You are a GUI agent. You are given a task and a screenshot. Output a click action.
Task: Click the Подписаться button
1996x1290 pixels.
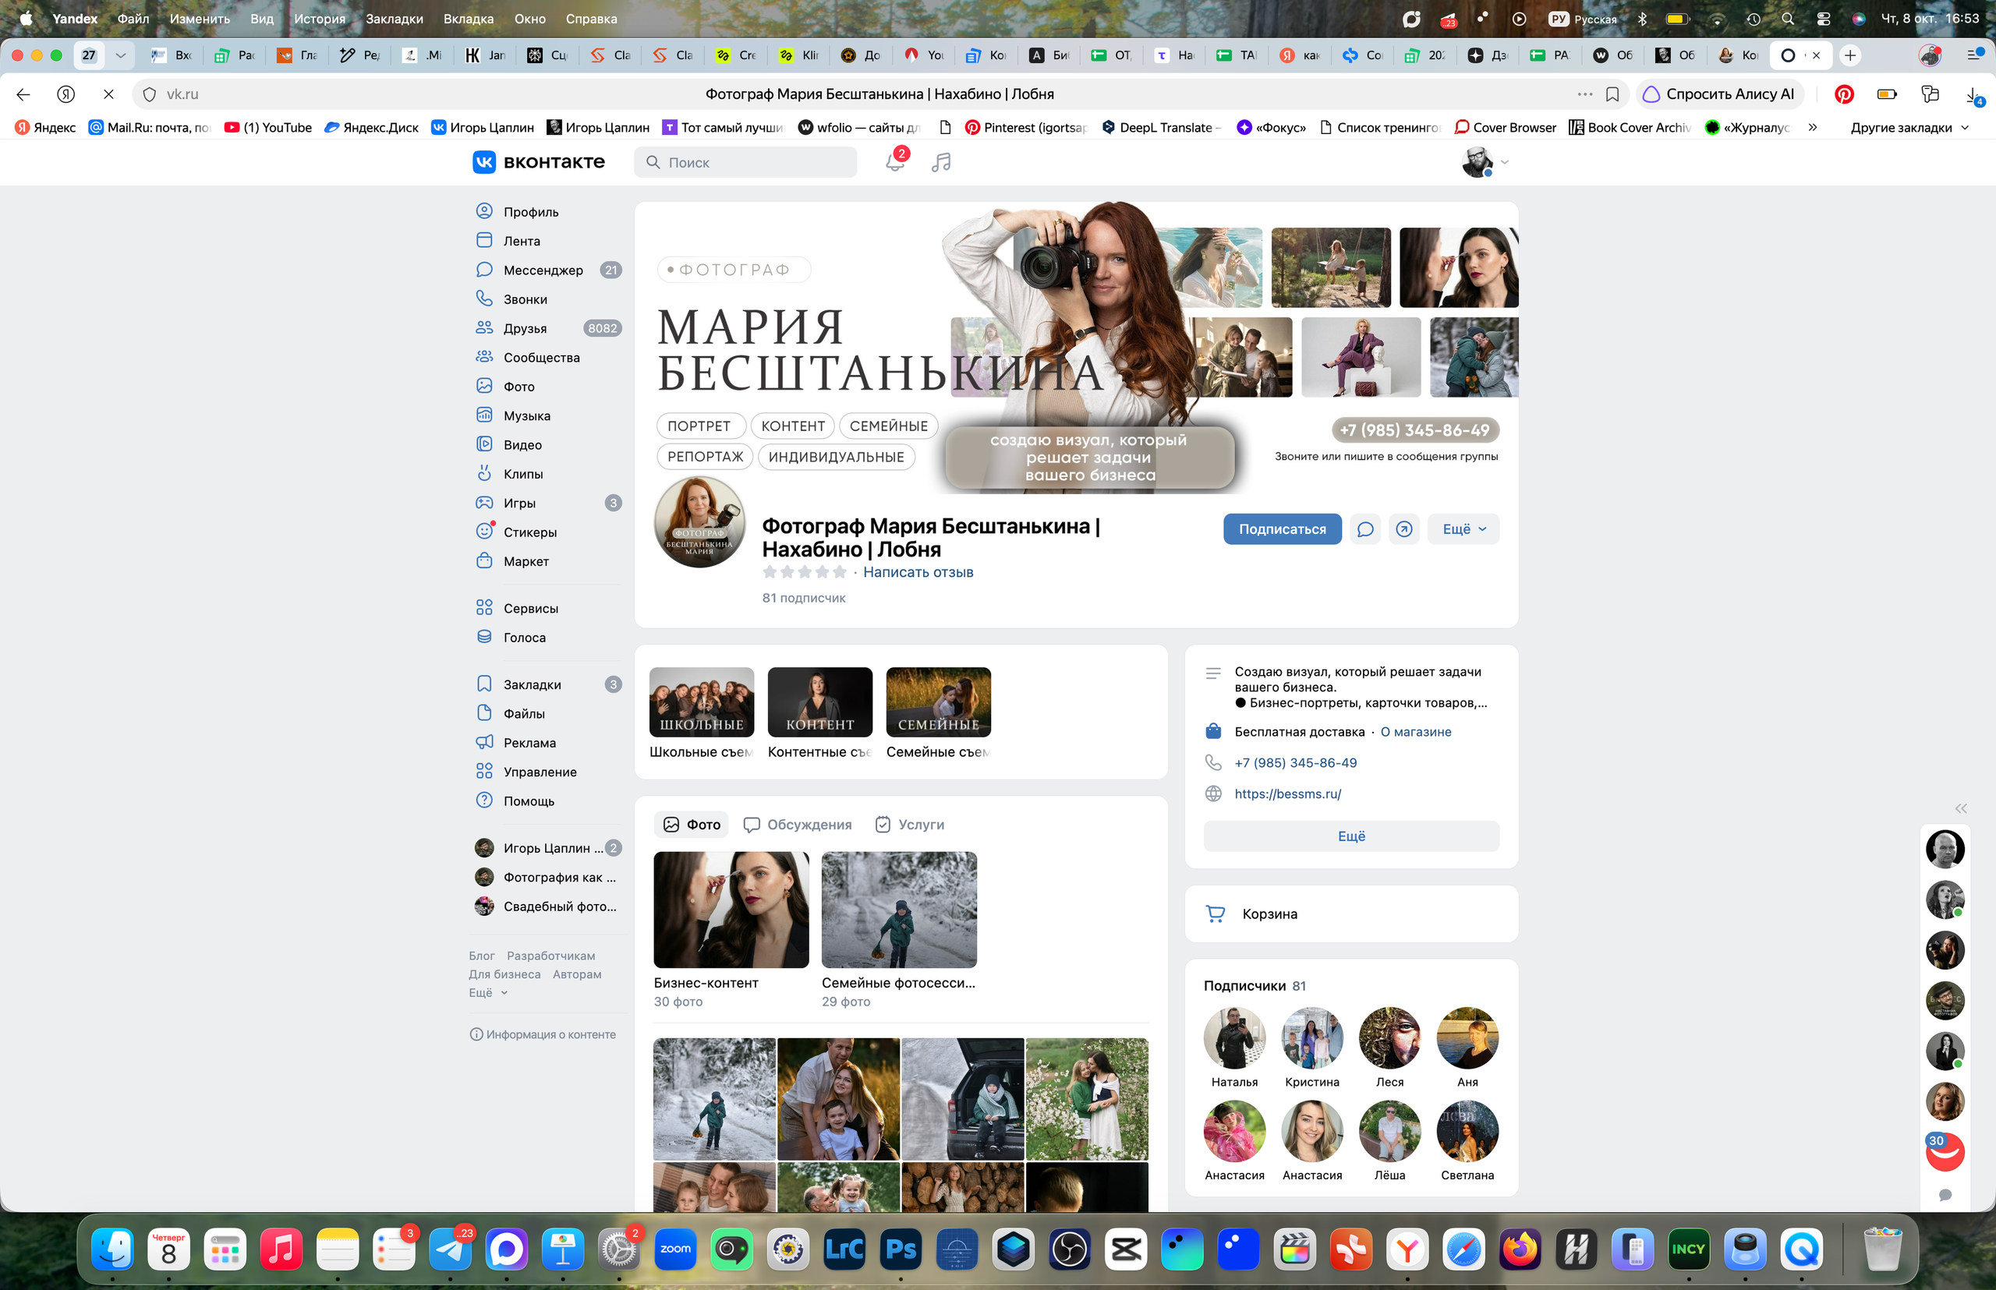[1282, 529]
